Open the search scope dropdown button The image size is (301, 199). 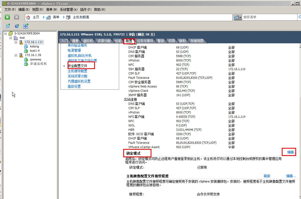point(238,17)
